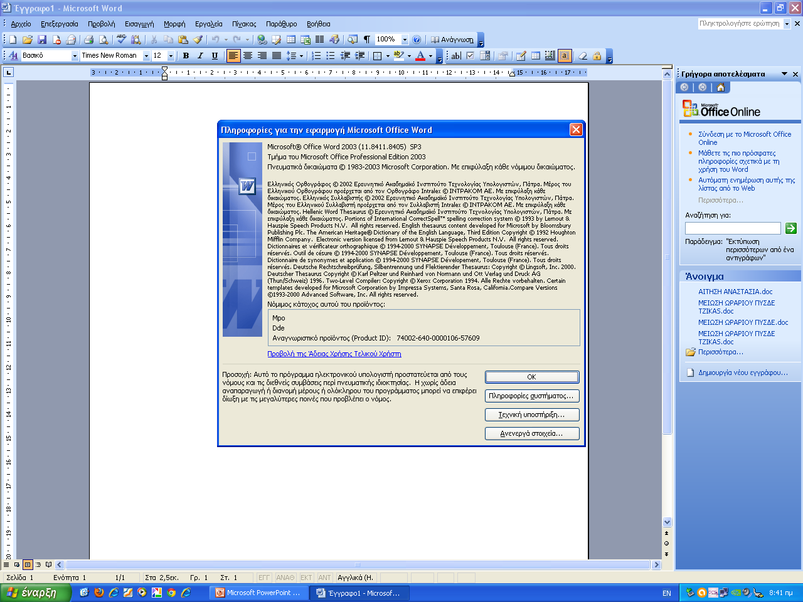803x602 pixels.
Task: Click the horizontal scrollbar track
Action: pos(358,565)
